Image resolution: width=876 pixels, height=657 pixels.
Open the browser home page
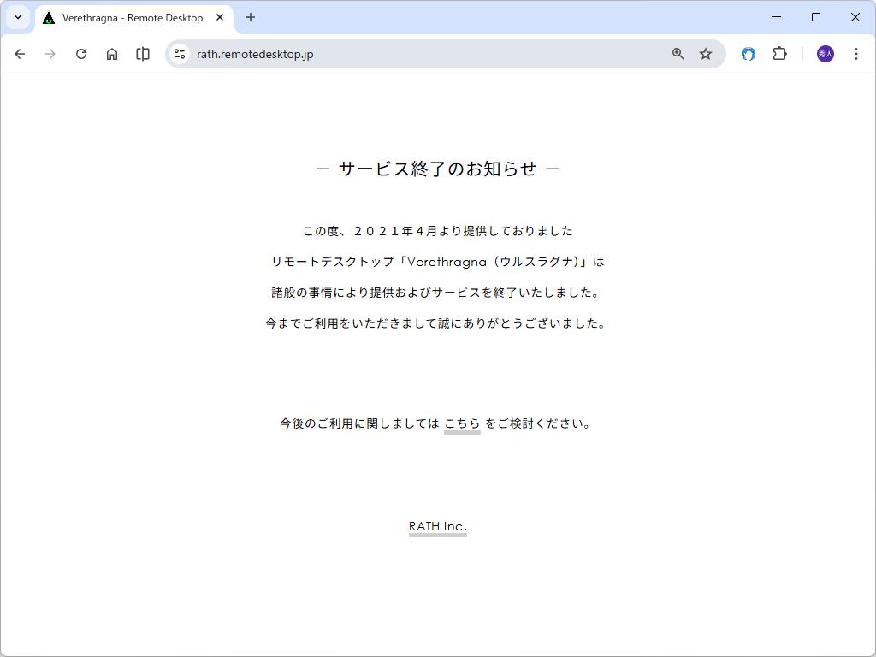coord(112,54)
